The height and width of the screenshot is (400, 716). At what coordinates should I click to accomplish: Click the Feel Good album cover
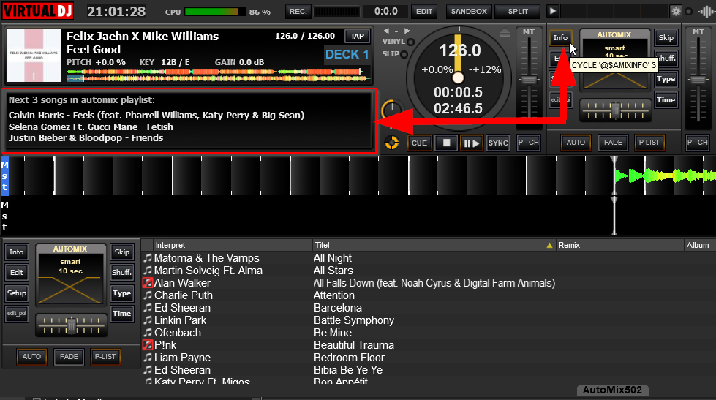point(34,55)
